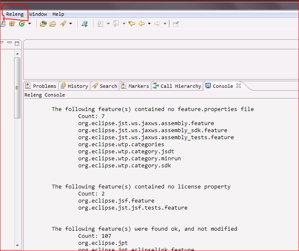Open the Help menu

58,14
